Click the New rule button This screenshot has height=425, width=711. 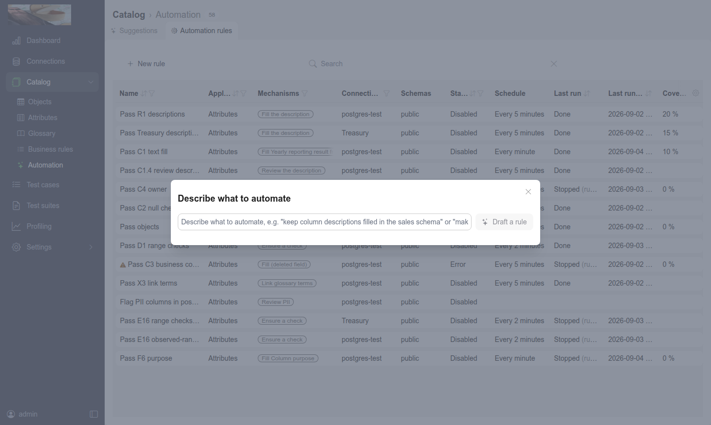pyautogui.click(x=146, y=64)
